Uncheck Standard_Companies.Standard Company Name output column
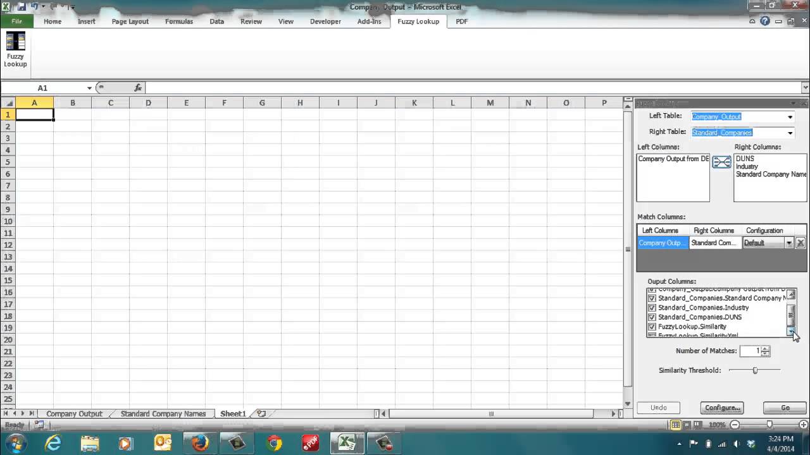Viewport: 810px width, 455px height. point(652,298)
